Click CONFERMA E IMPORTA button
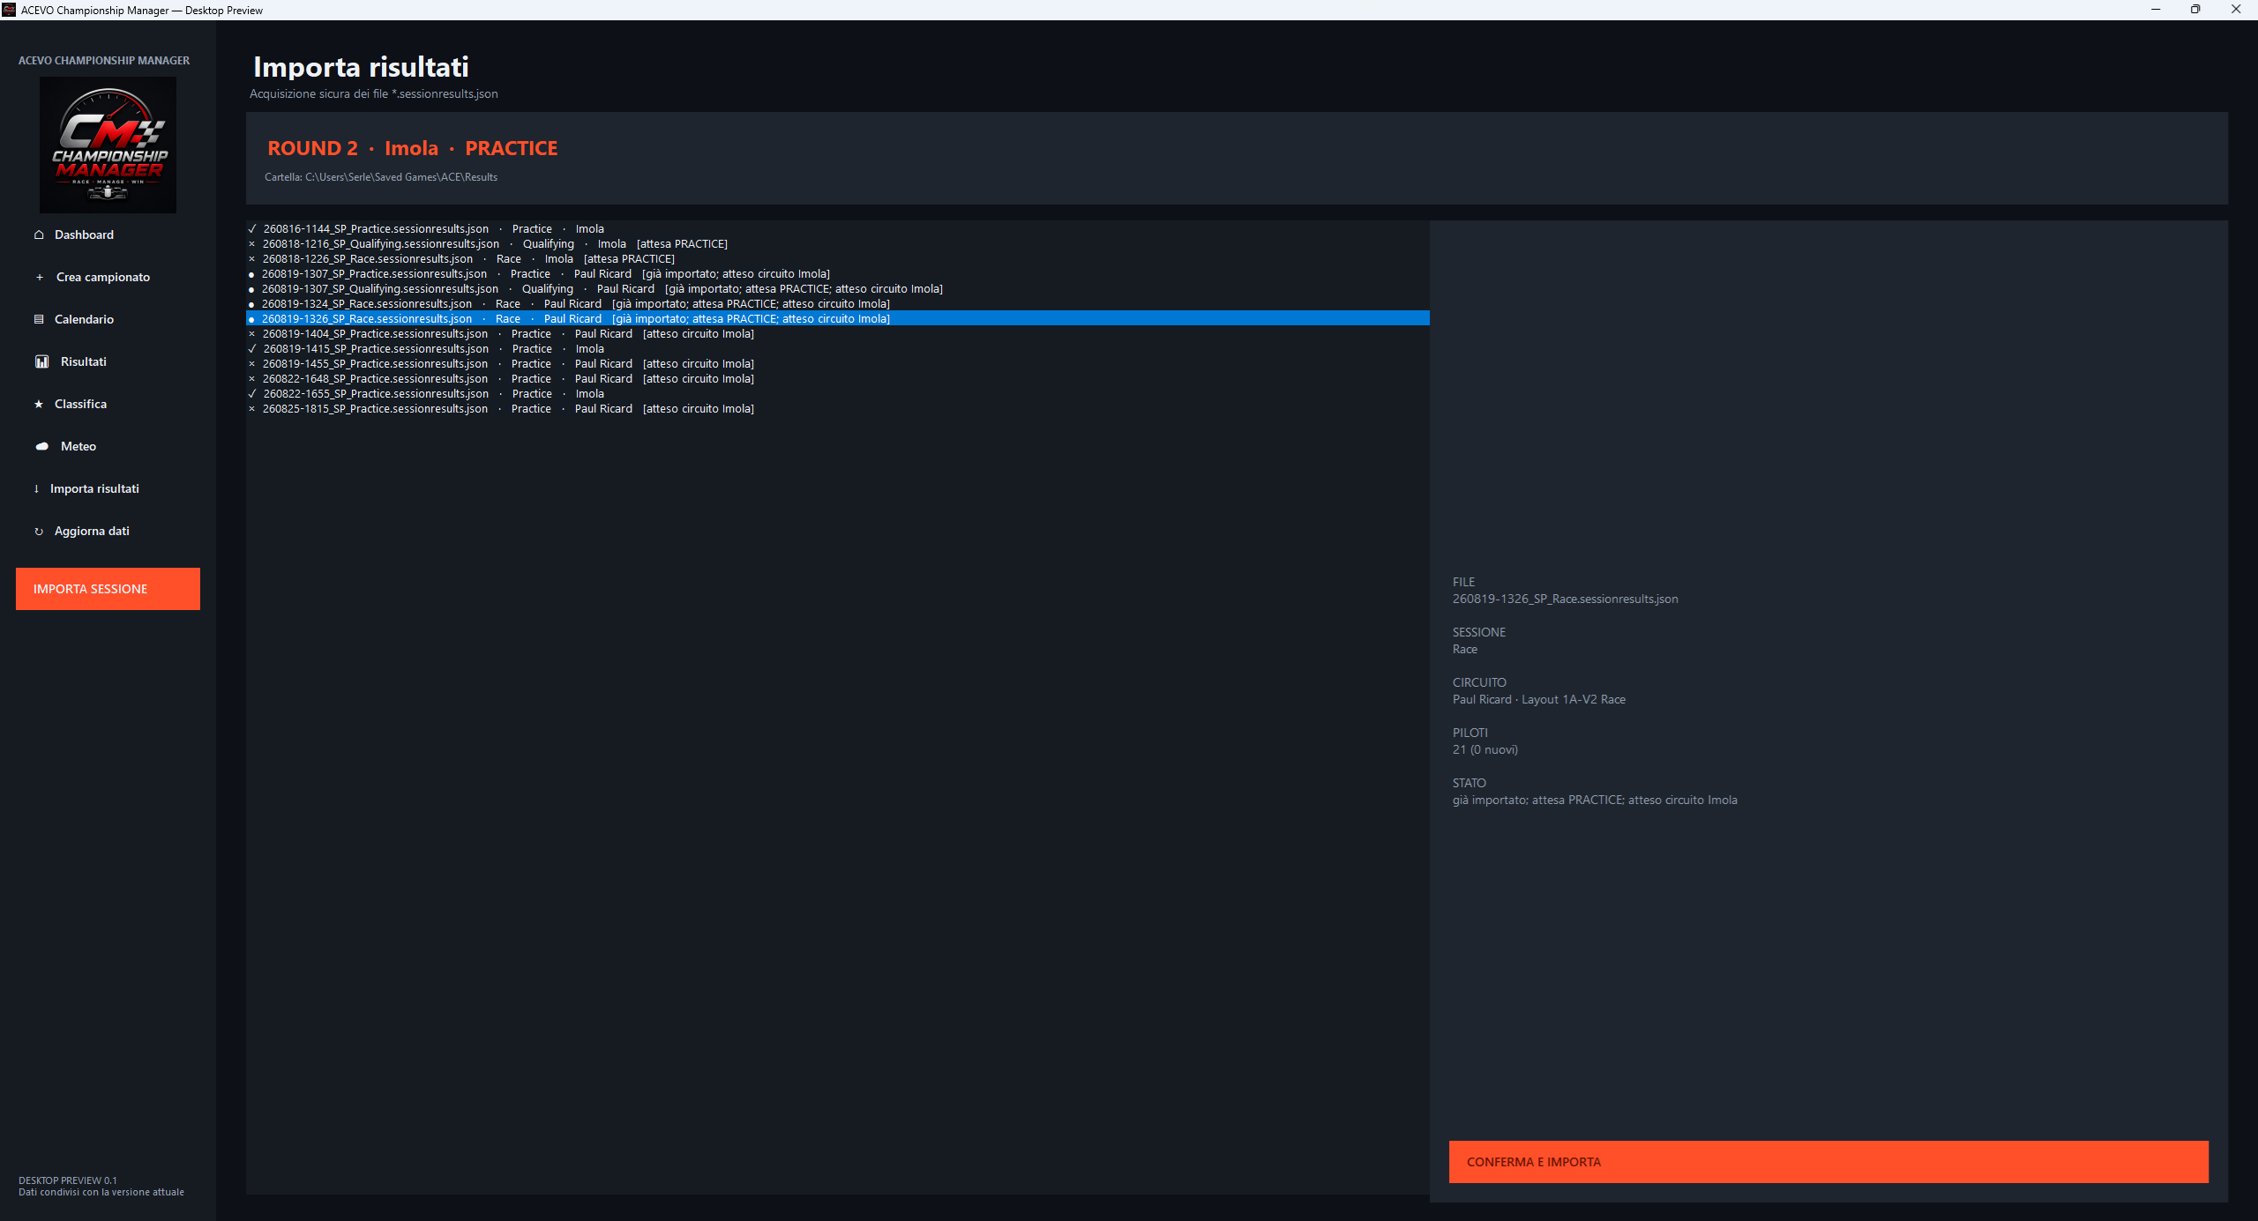Screen dimensions: 2258x1221 (1828, 1162)
